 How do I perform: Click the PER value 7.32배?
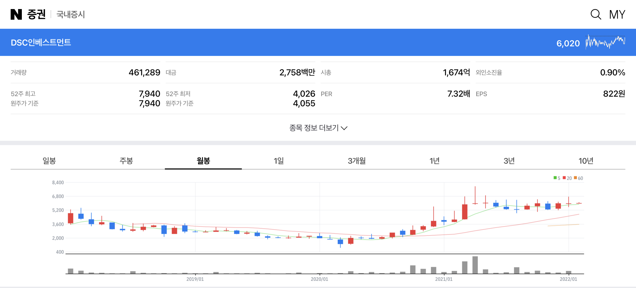point(459,94)
